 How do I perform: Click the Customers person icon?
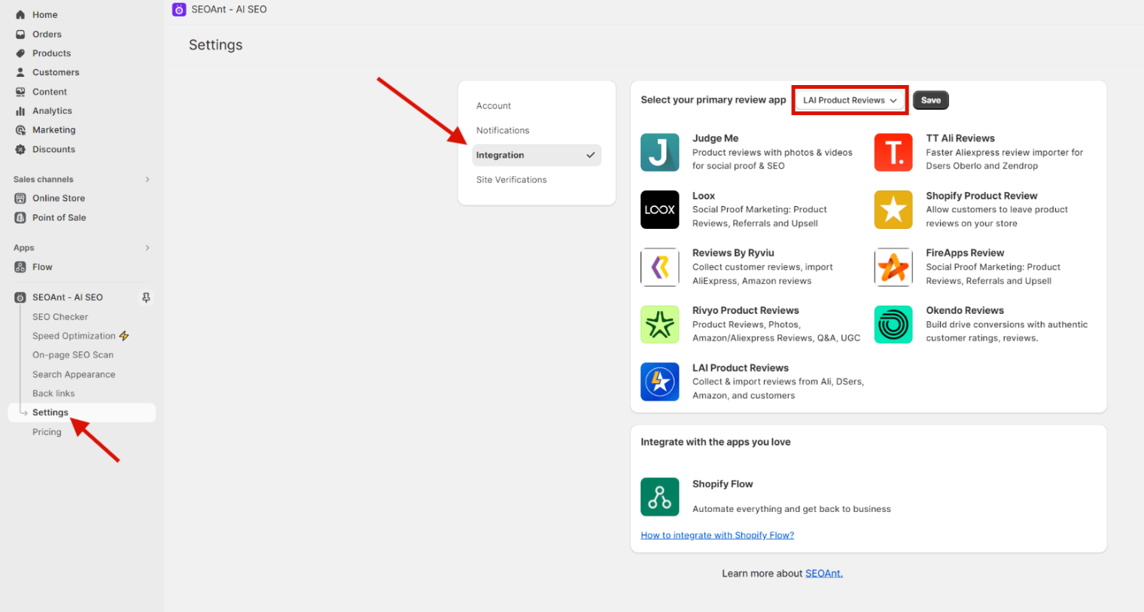tap(20, 72)
